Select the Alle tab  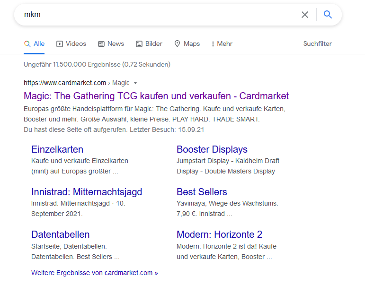click(x=34, y=43)
